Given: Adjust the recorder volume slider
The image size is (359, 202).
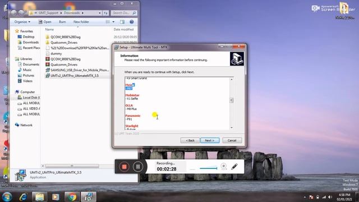Looking at the screenshot, I should [208, 168].
